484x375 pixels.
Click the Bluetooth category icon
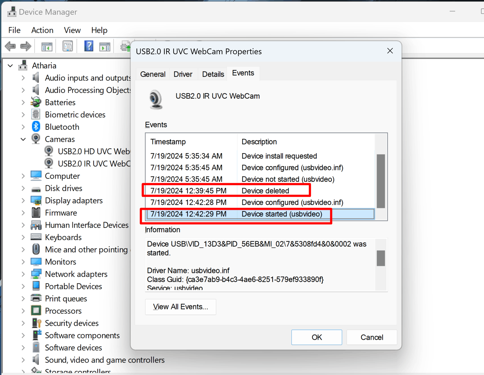(x=36, y=127)
